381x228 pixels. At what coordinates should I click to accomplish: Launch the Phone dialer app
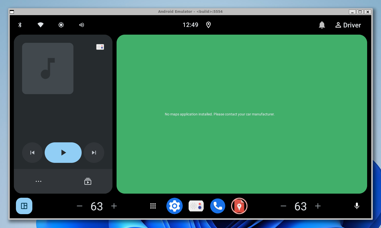click(x=217, y=206)
